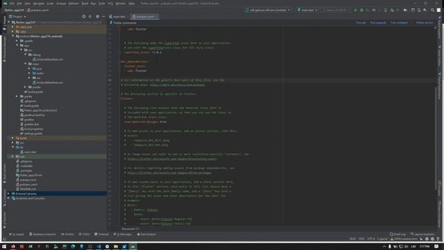
Task: Open Search Everywhere magnifier icon
Action: [x=432, y=10]
